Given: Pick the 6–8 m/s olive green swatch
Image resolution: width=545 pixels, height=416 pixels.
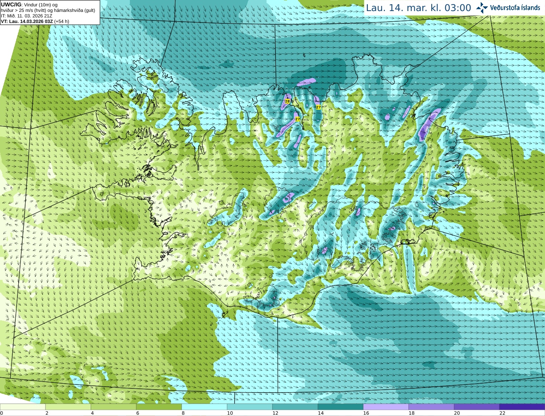Looking at the screenshot, I should 159,407.
